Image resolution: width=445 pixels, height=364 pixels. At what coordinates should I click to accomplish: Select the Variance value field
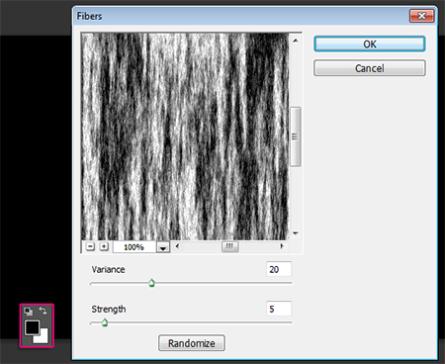pos(279,269)
